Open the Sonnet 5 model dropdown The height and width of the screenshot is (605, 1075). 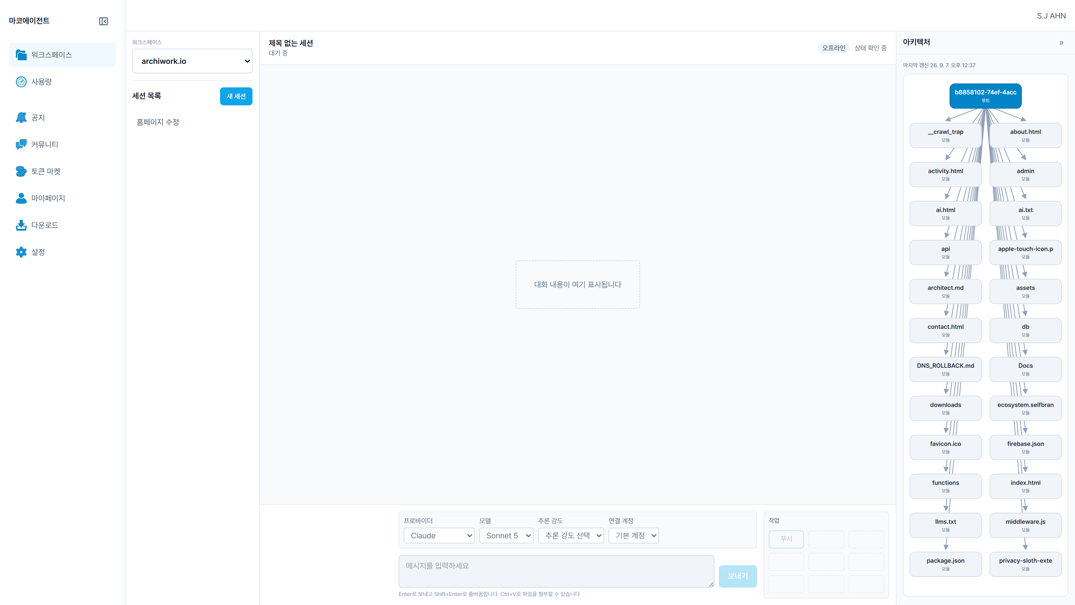506,535
